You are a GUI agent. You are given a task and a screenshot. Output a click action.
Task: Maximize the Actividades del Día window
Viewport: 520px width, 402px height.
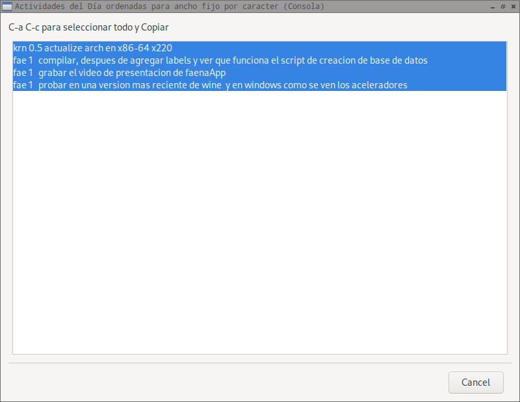(x=503, y=6)
